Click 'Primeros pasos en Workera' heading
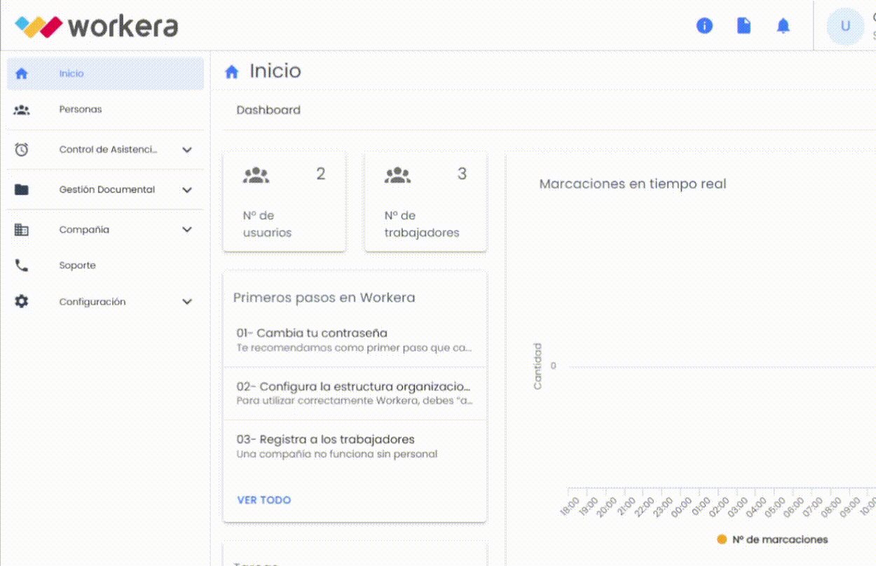876x566 pixels. tap(324, 298)
